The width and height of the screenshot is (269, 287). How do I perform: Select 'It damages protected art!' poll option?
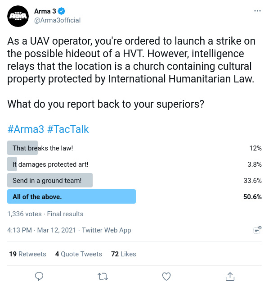click(x=134, y=164)
